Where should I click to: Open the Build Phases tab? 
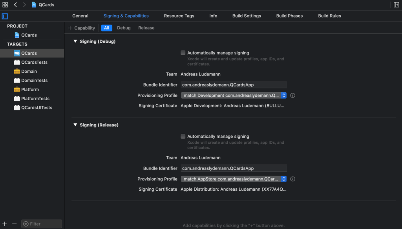point(289,16)
